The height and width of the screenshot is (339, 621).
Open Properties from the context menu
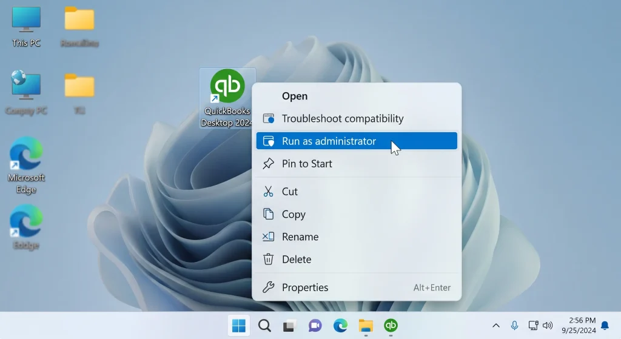[357, 287]
